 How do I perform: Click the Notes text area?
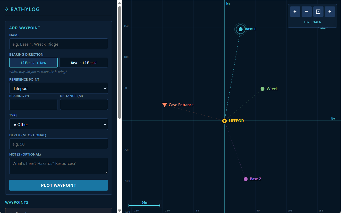pyautogui.click(x=58, y=166)
